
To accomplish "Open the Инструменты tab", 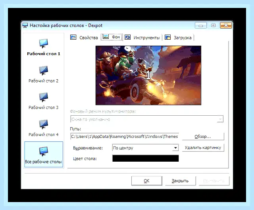I will tap(142, 37).
